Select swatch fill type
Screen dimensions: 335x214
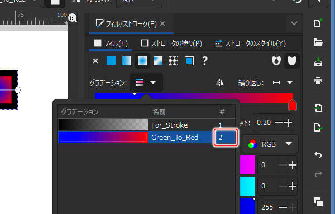click(x=189, y=61)
